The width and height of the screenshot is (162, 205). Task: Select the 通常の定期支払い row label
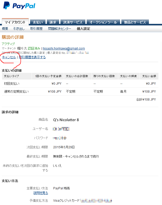coord(16,92)
